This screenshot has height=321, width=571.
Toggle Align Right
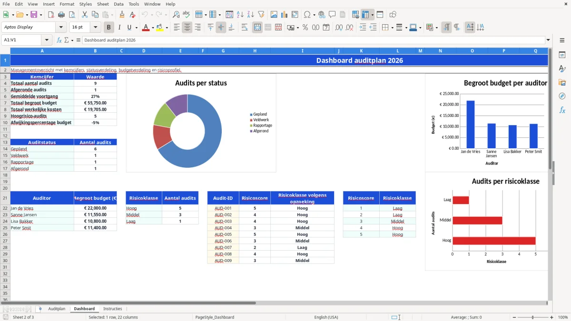pos(197,28)
